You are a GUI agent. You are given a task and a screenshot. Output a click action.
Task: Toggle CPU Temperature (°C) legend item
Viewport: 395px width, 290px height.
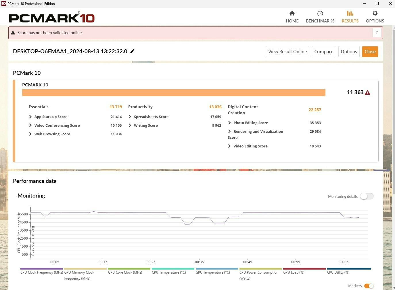click(169, 272)
